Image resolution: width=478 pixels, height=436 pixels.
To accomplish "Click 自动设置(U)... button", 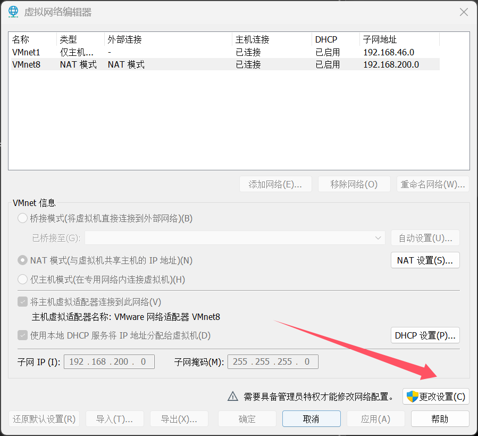I will point(425,238).
